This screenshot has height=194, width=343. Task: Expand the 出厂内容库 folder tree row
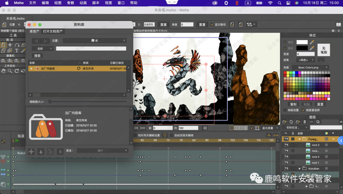(31, 68)
